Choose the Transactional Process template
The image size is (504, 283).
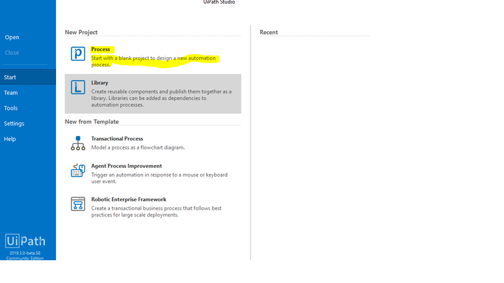[153, 143]
